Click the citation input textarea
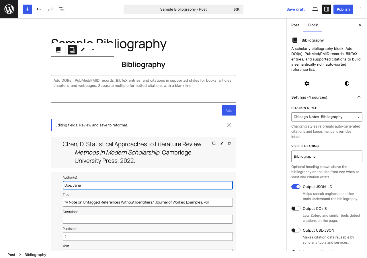The width and height of the screenshot is (367, 258). click(x=143, y=89)
